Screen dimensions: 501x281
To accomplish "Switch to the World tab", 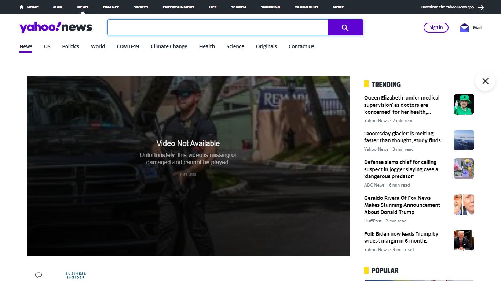I will coord(98,46).
